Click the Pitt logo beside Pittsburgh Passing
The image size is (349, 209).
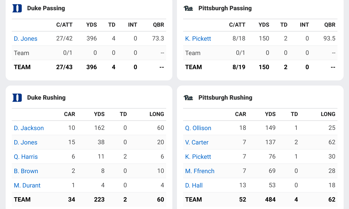(188, 8)
